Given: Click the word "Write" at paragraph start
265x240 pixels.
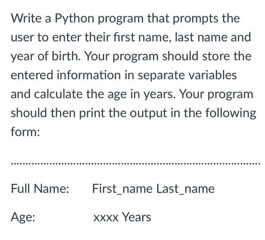Looking at the screenshot, I should 26,18.
